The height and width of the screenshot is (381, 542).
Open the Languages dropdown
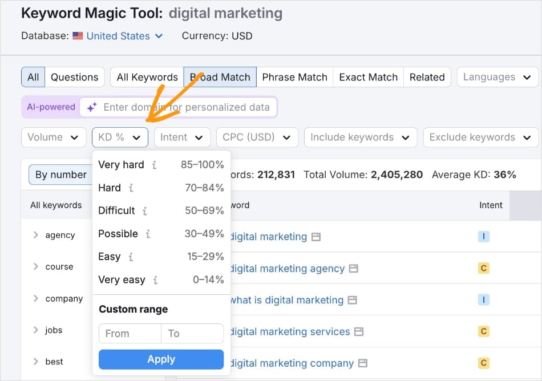point(497,76)
